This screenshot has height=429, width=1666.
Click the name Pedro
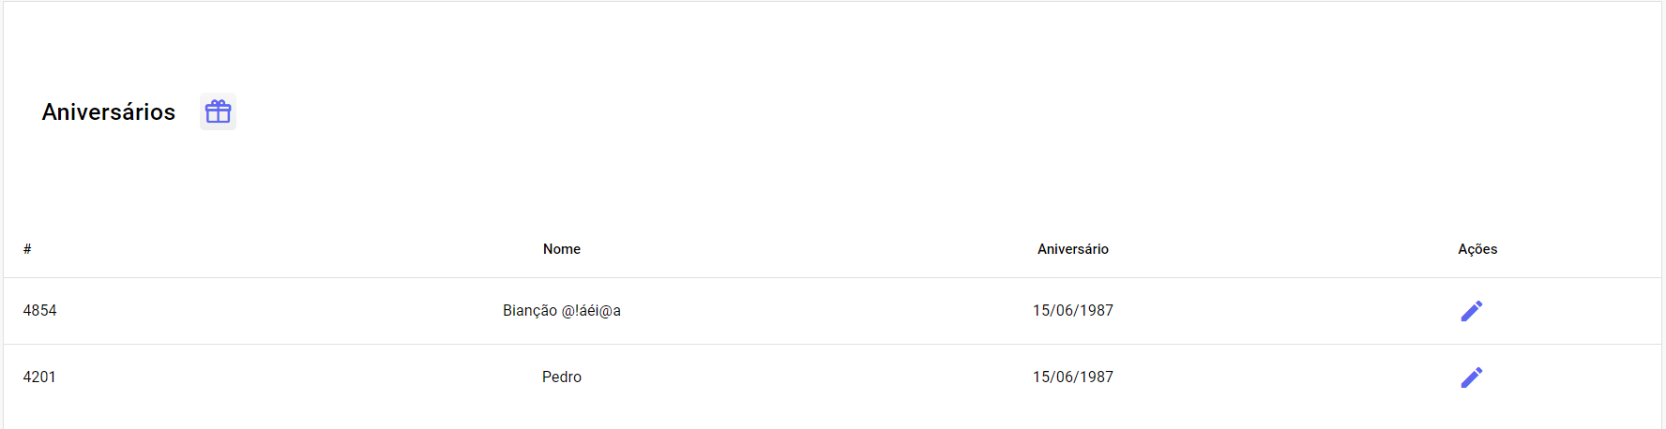562,377
